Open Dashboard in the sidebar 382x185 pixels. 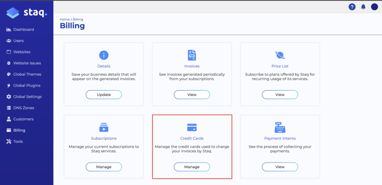click(23, 29)
